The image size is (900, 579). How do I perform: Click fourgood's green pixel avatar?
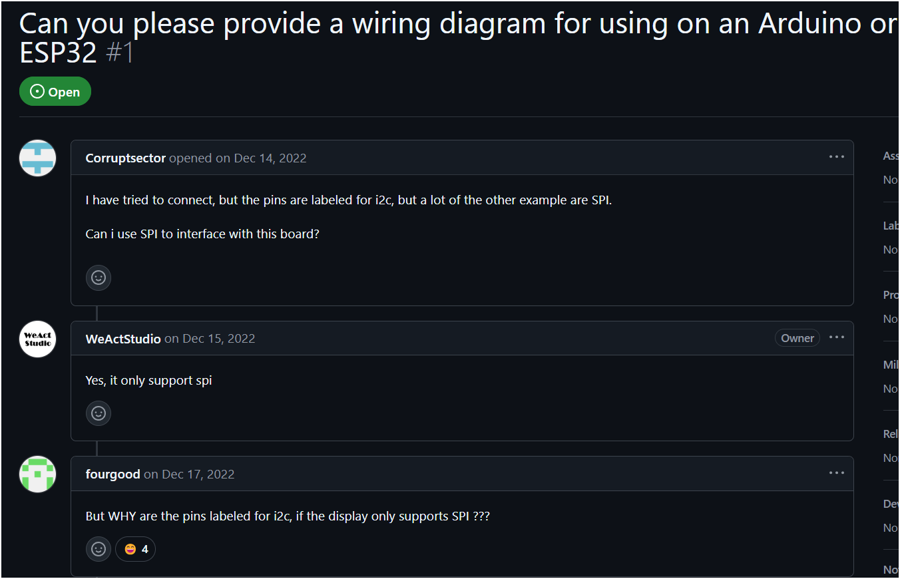[37, 475]
